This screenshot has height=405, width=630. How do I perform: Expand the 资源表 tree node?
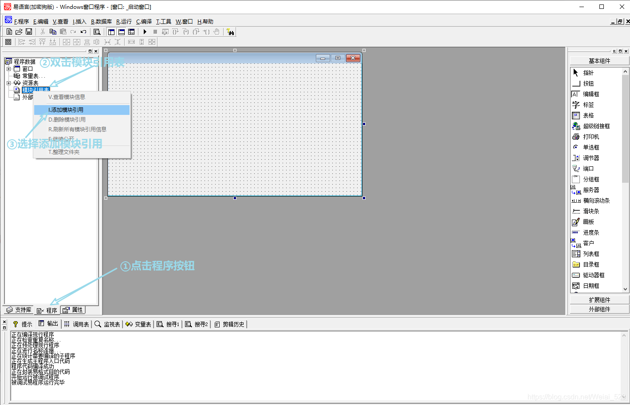tap(8, 83)
